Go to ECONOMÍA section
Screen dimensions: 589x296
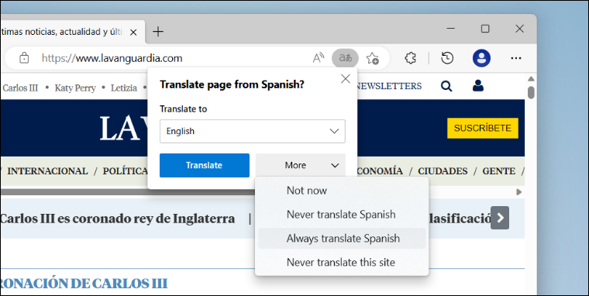(x=380, y=171)
